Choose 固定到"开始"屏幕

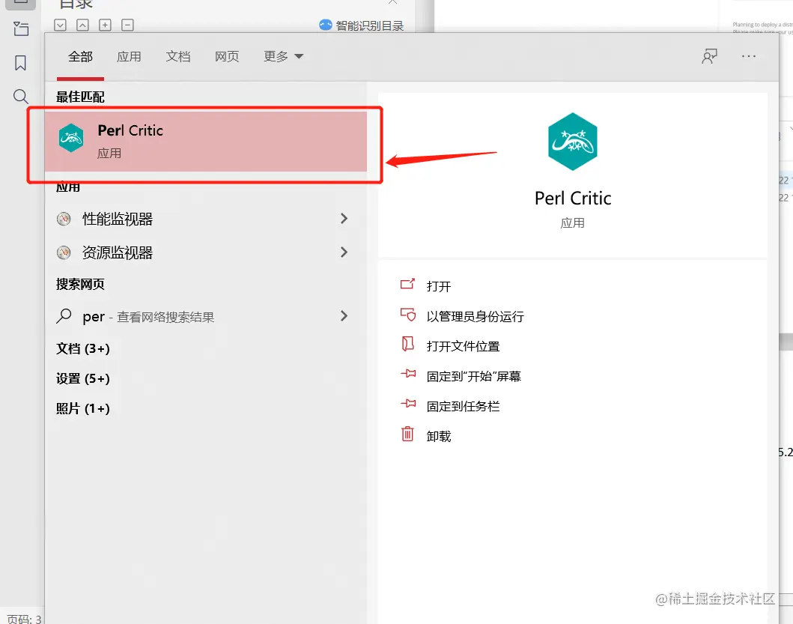[473, 376]
